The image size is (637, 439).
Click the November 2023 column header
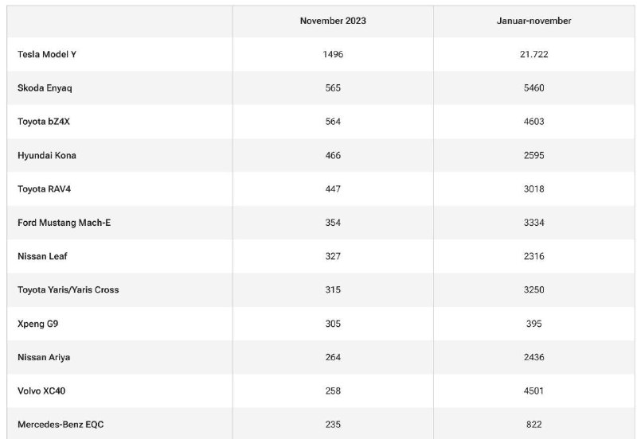coord(333,21)
